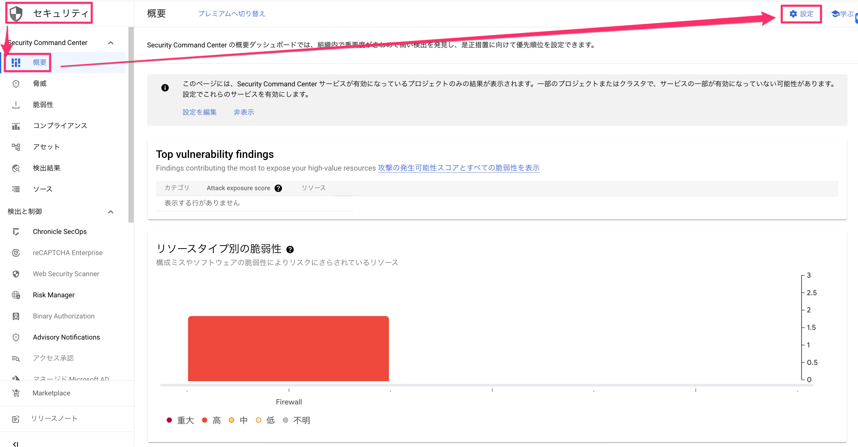
Task: Click the アクセス承認 icon
Action: click(16, 358)
